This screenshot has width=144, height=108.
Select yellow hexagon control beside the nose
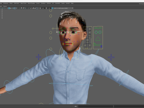coord(51,38)
